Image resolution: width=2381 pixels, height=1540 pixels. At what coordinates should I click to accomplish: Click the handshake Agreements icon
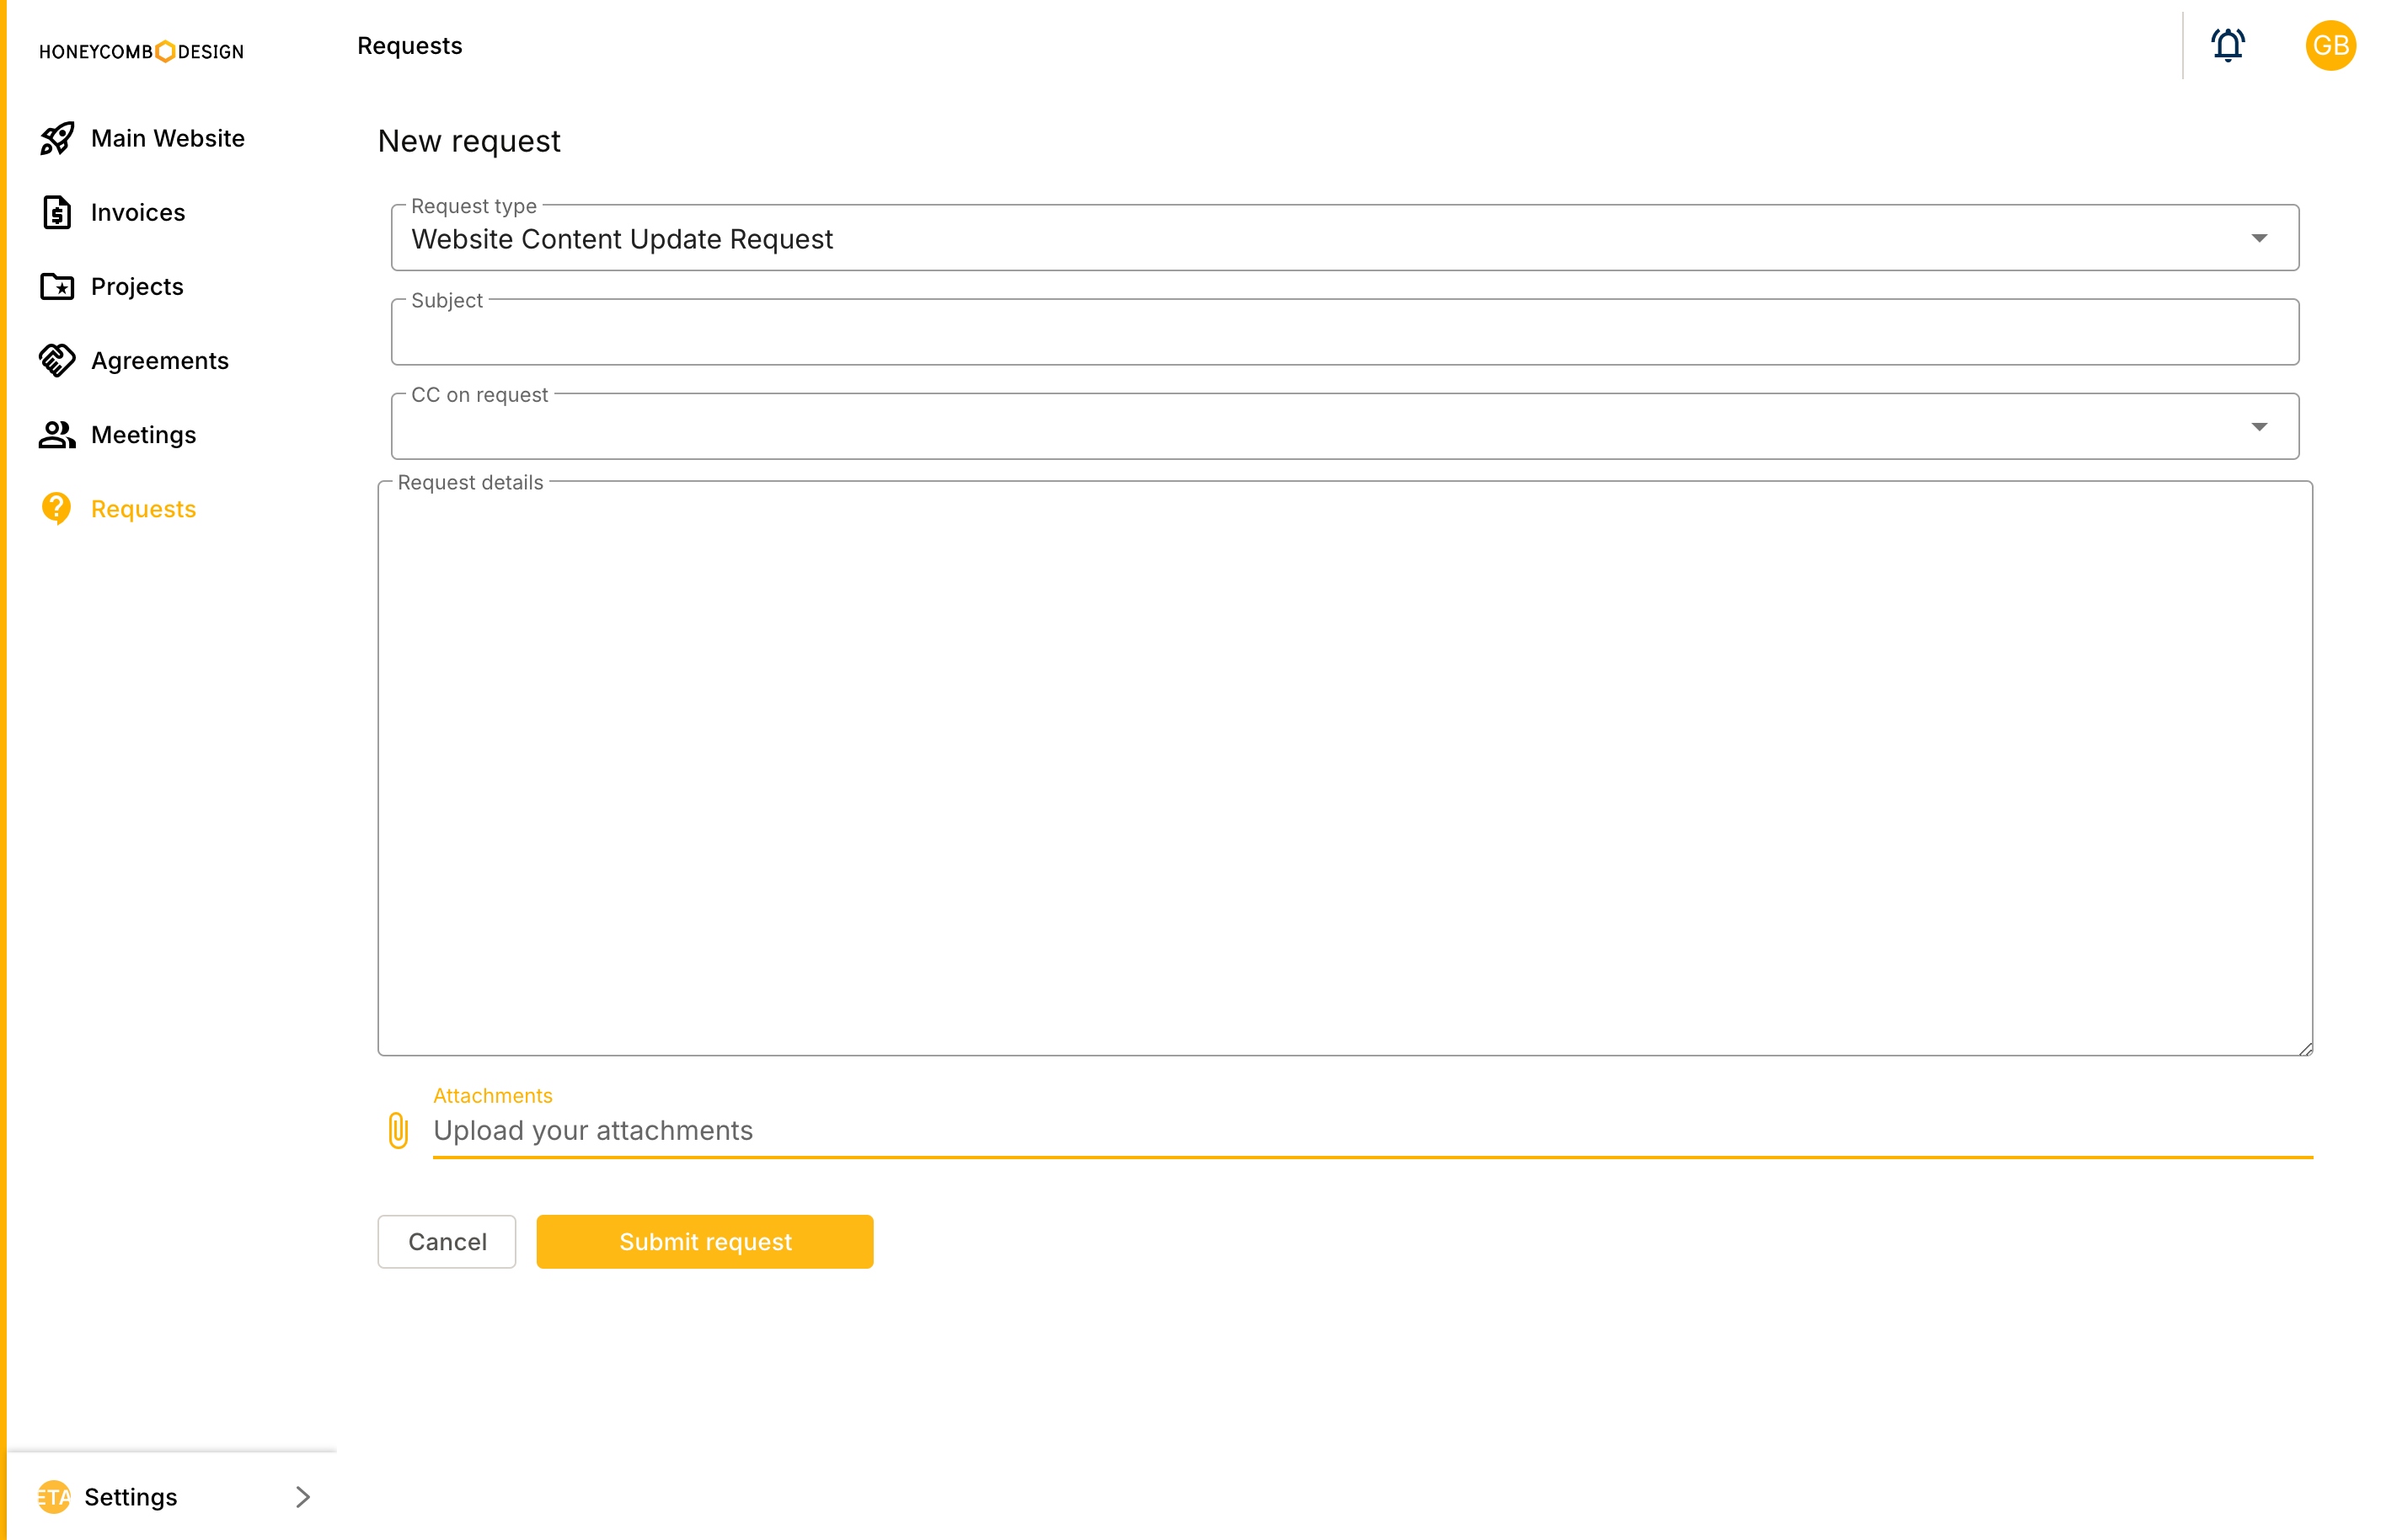[x=57, y=360]
